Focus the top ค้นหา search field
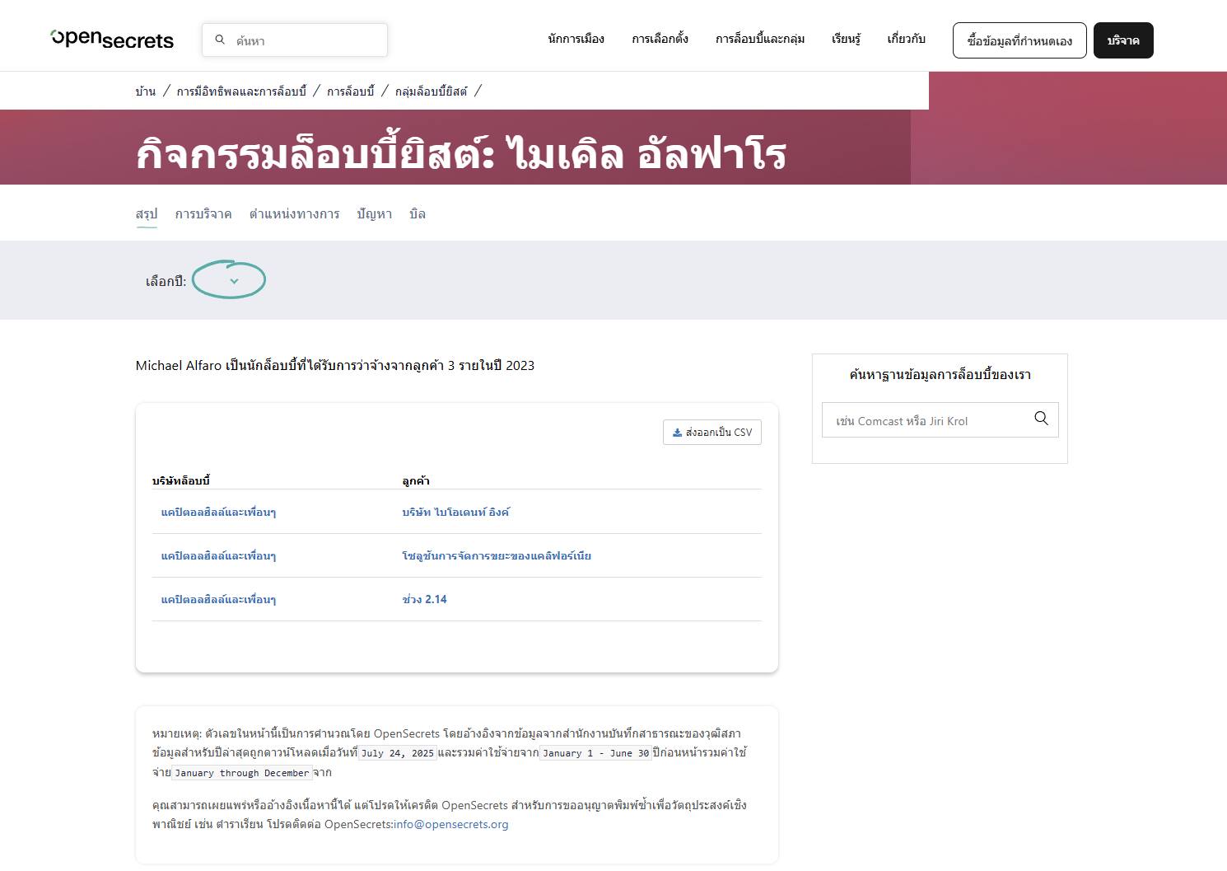1227x871 pixels. (295, 40)
